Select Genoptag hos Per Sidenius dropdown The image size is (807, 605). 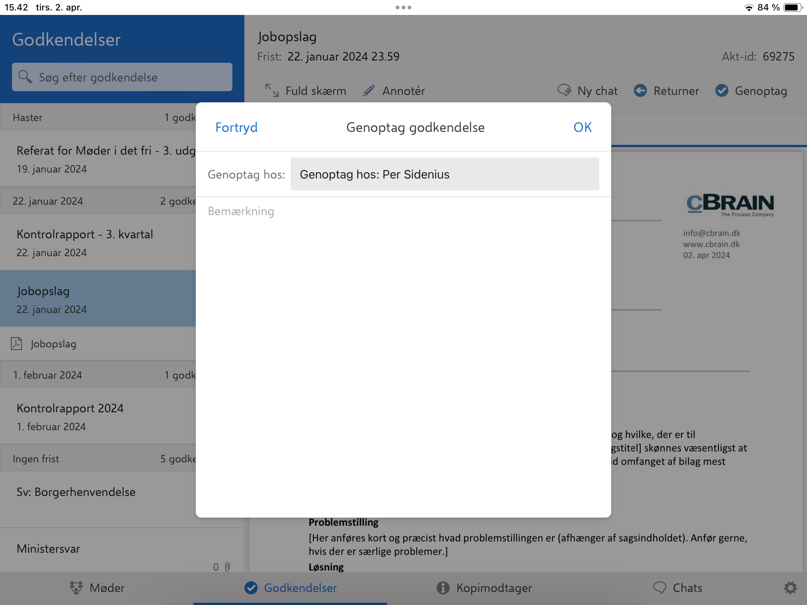[x=445, y=174]
